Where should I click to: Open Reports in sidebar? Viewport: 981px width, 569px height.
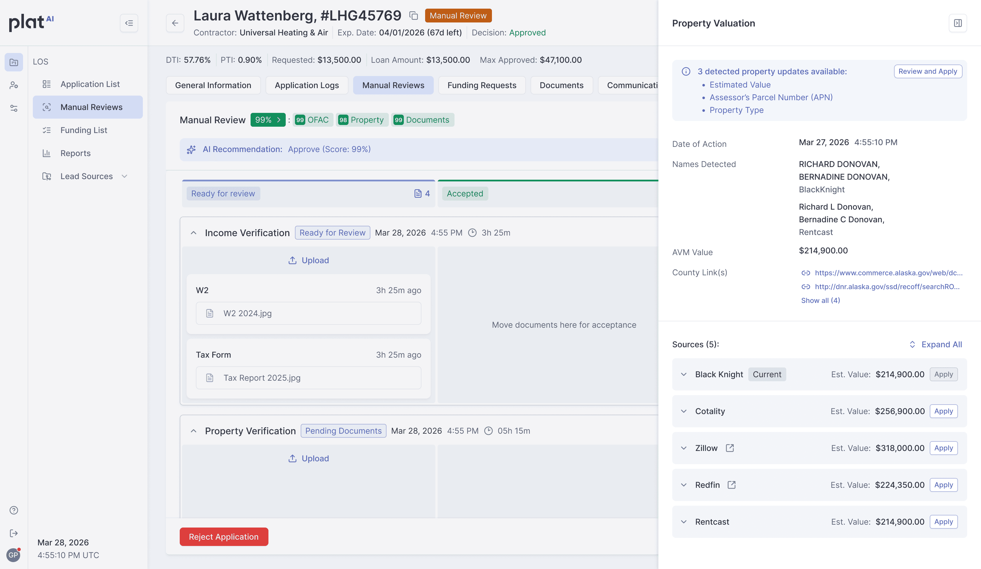click(x=88, y=153)
